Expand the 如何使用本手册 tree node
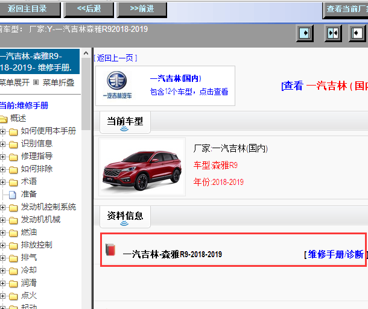The image size is (368, 309). coord(2,131)
